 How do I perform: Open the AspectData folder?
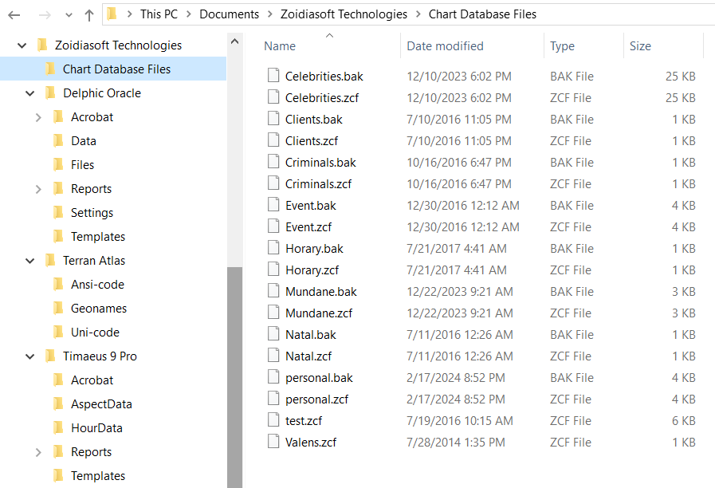click(102, 404)
